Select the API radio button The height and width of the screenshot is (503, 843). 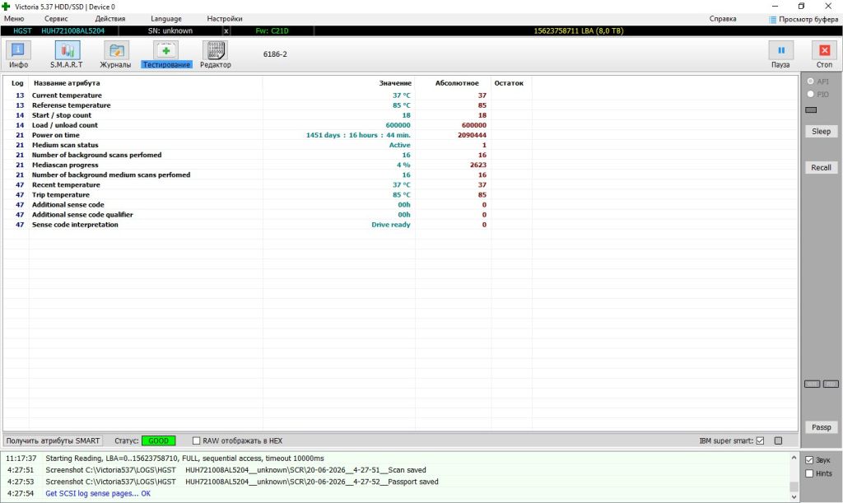click(810, 82)
